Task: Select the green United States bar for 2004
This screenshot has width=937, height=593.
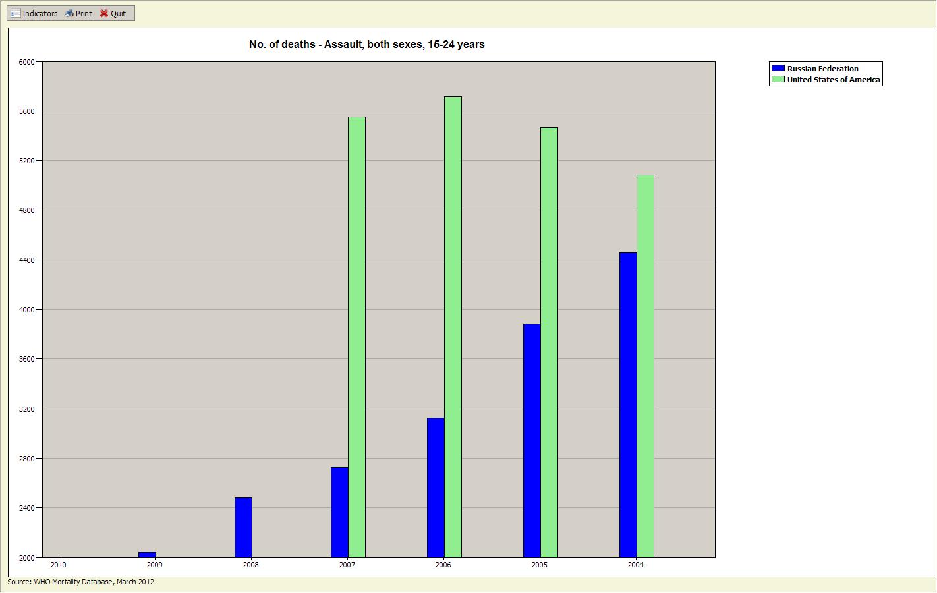Action: pyautogui.click(x=645, y=366)
